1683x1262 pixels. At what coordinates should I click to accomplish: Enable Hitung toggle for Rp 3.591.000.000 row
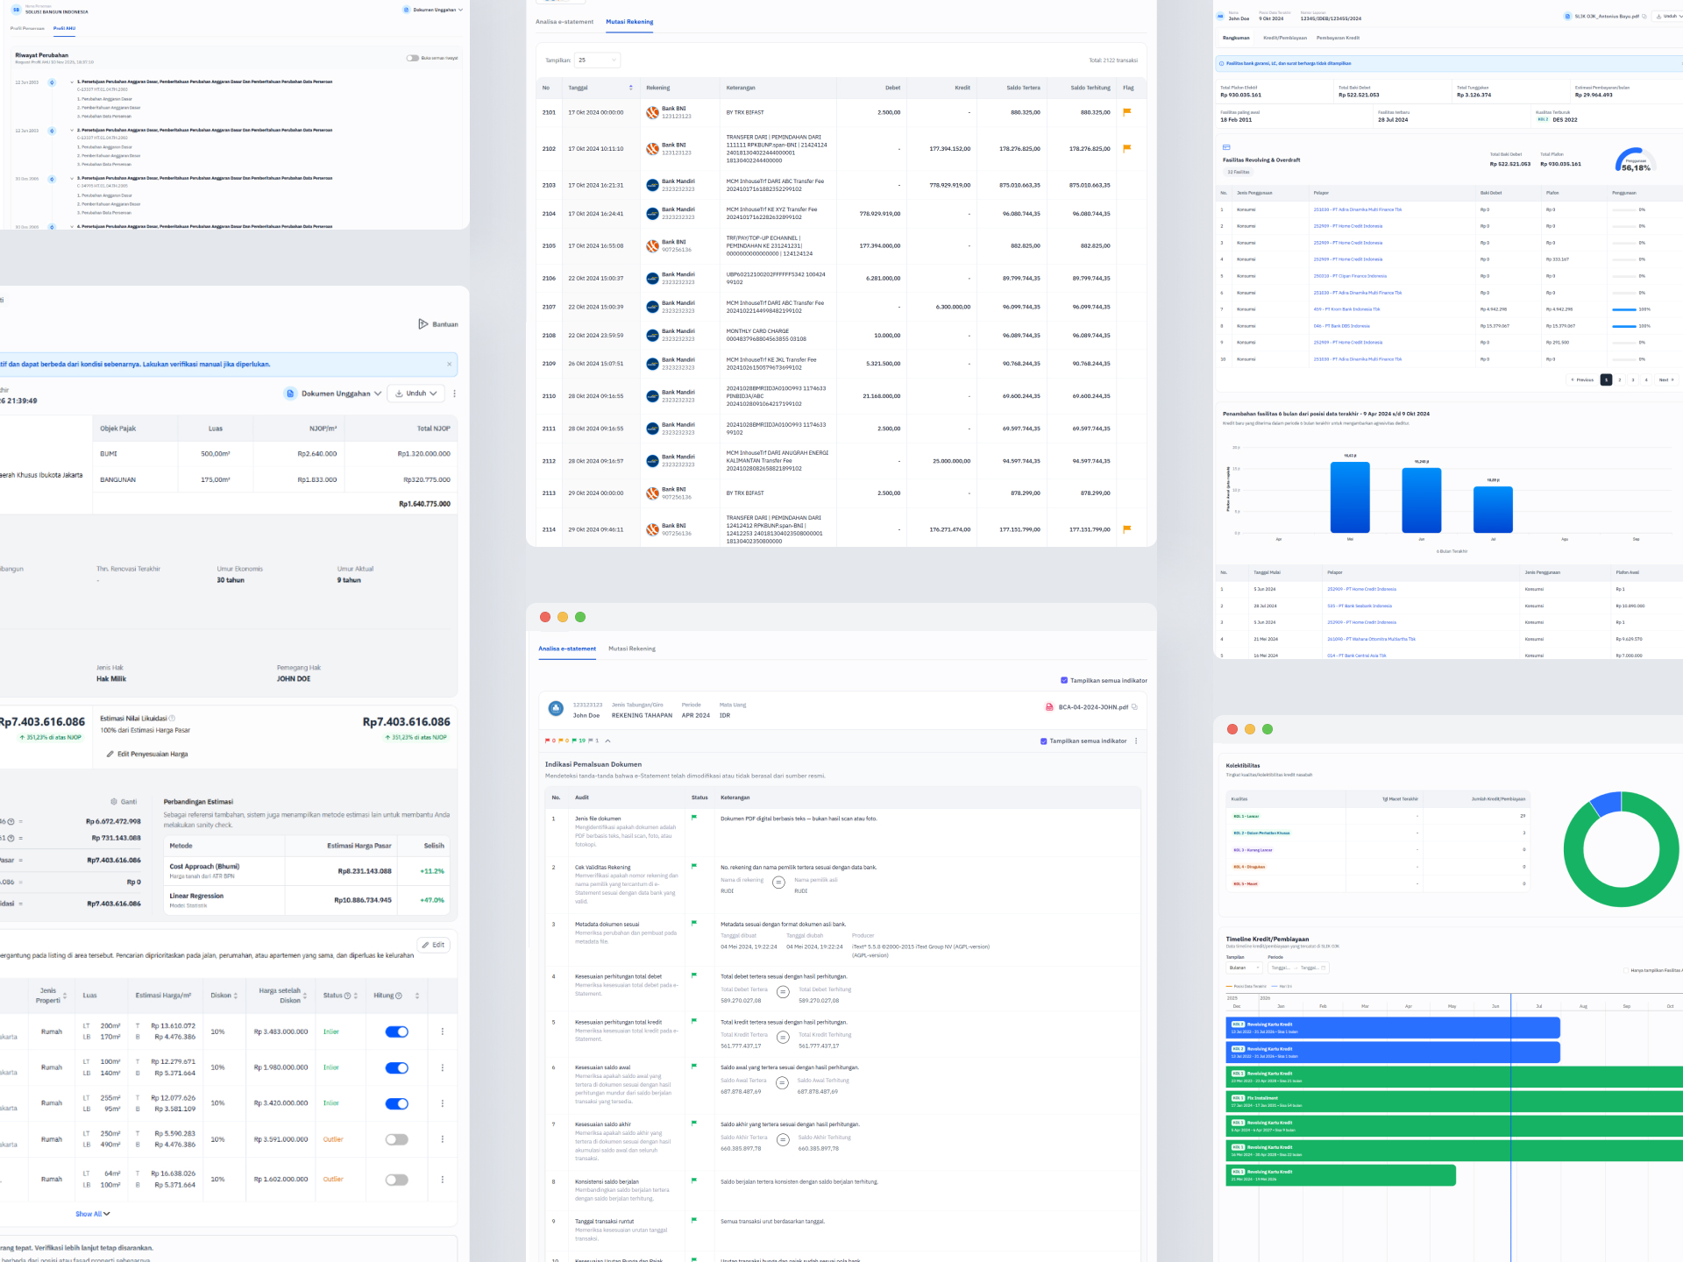(397, 1139)
